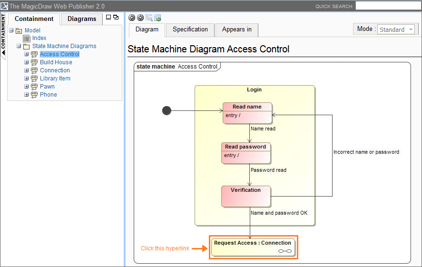Click into the Quick Search field

point(388,6)
